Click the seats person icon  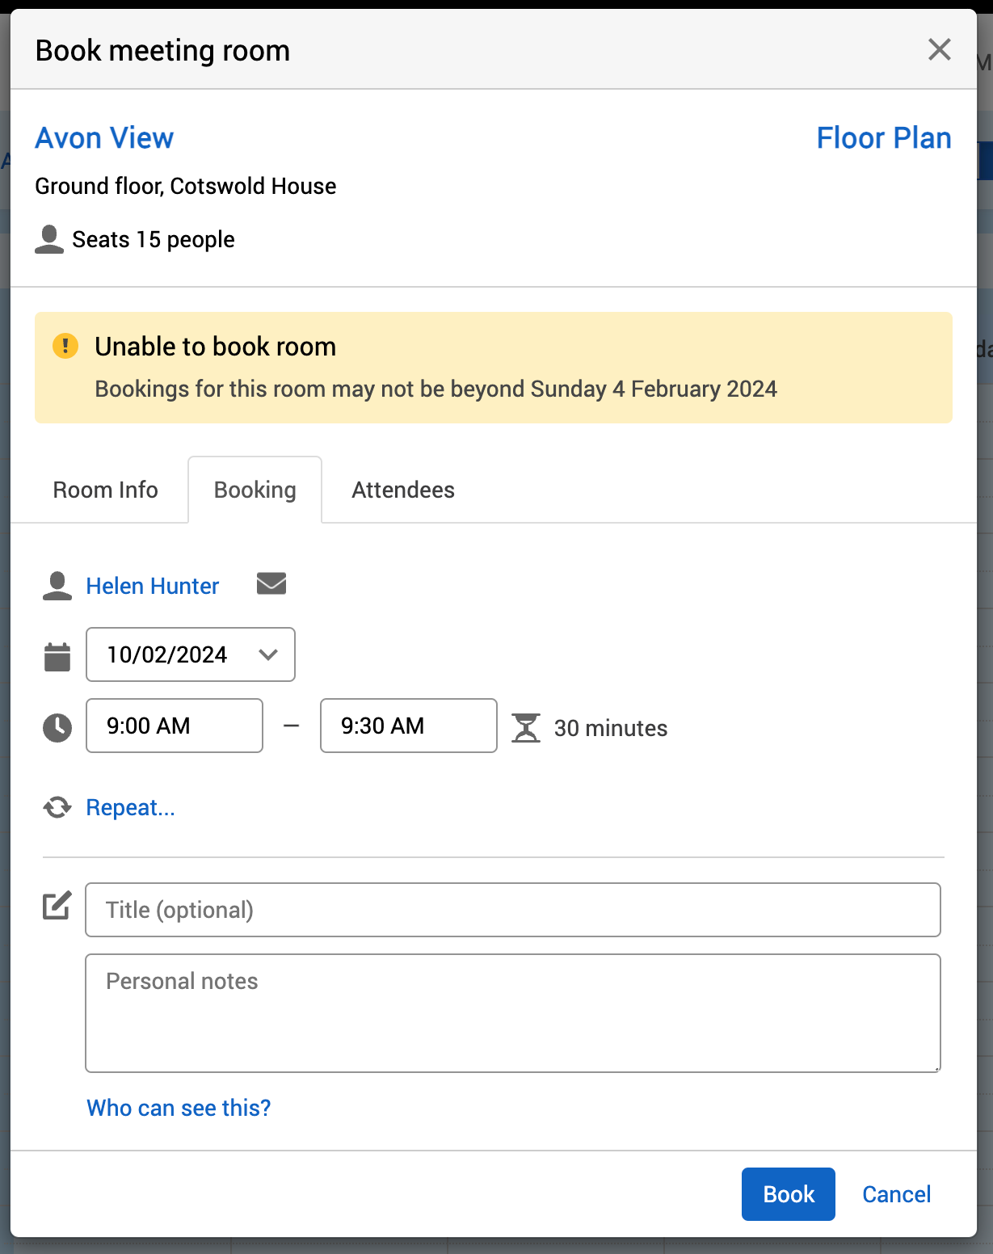tap(49, 239)
